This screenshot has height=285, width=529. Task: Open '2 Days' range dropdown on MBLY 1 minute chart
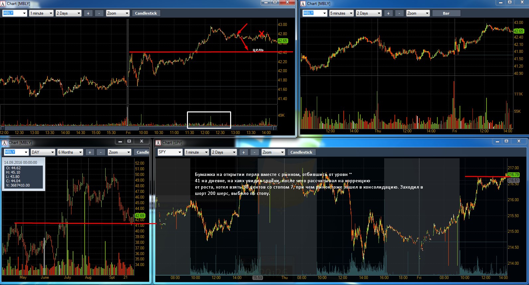click(69, 13)
